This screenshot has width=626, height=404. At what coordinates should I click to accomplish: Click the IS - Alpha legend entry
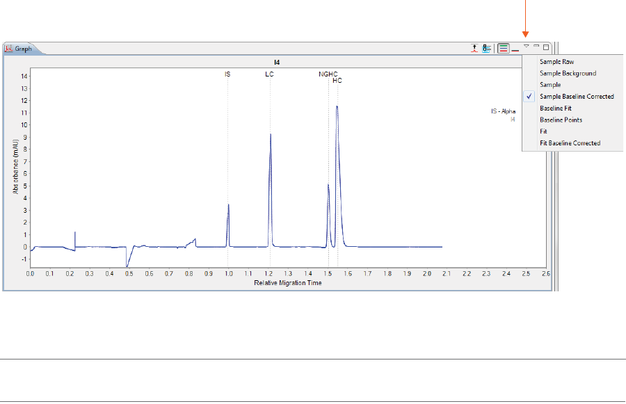pos(503,111)
